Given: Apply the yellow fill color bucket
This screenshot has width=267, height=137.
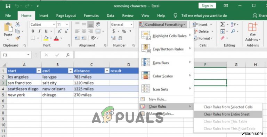Looking at the screenshot, I should pyautogui.click(x=46, y=38).
